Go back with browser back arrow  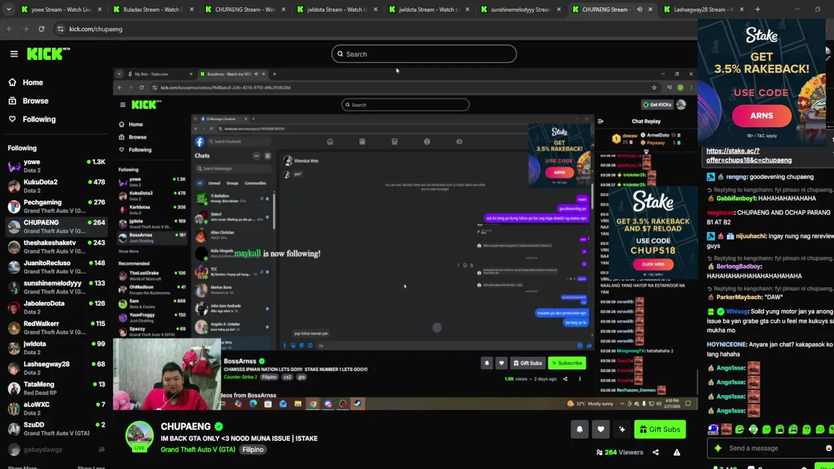(x=9, y=29)
